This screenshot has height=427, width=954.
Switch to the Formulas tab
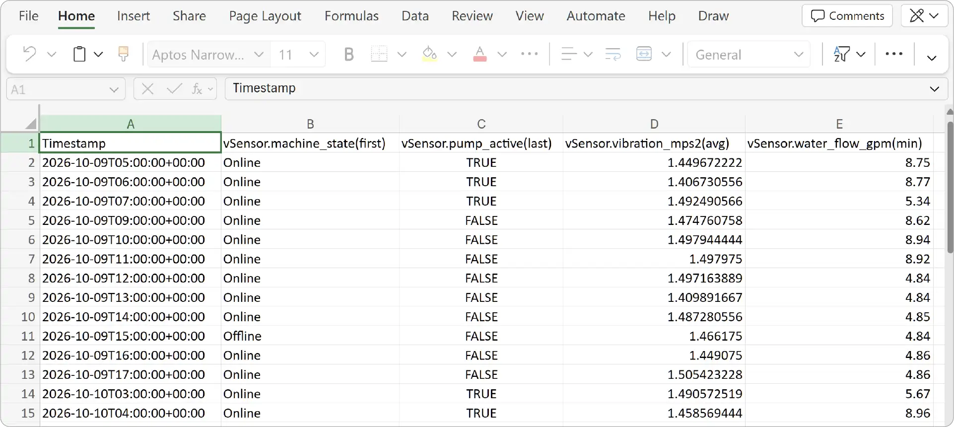[x=351, y=16]
